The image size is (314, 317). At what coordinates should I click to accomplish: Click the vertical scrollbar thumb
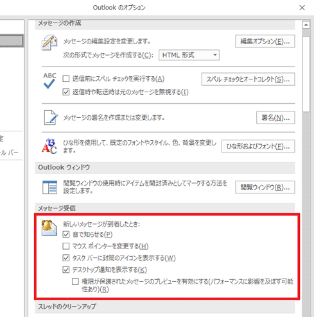click(306, 74)
